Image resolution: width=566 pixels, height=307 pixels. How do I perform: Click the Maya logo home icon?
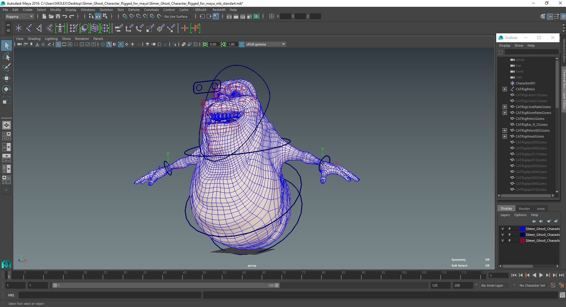[6, 264]
